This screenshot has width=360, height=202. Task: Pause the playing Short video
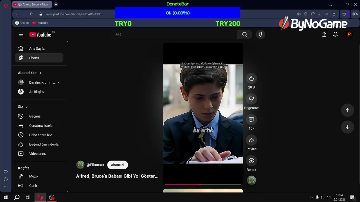(203, 114)
